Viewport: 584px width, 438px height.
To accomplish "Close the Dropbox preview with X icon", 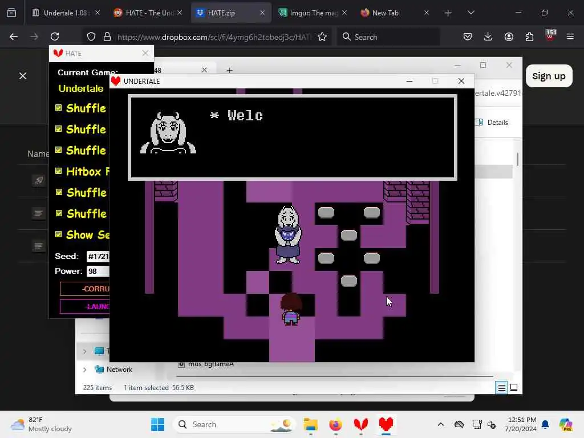I will pyautogui.click(x=23, y=76).
